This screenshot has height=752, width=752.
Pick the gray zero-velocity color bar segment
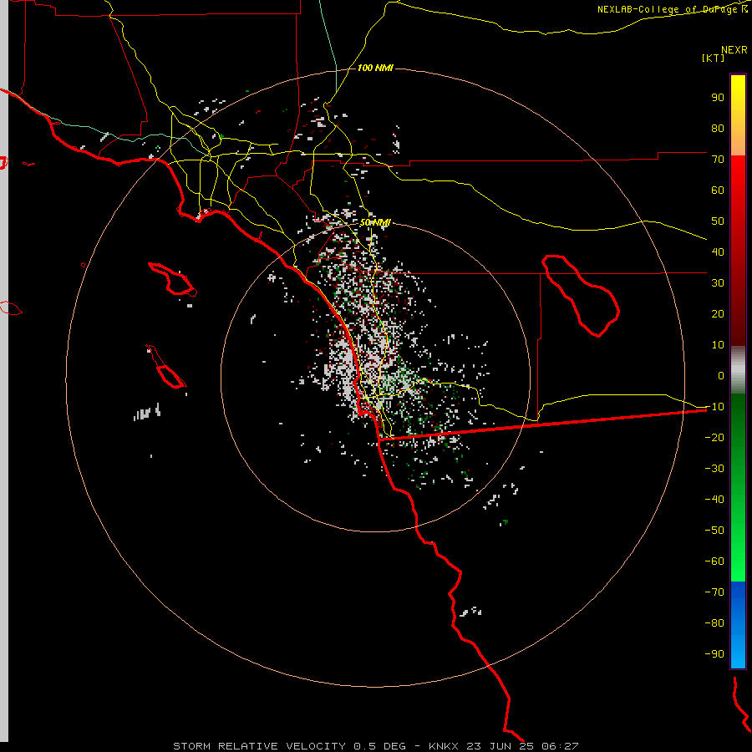point(738,370)
